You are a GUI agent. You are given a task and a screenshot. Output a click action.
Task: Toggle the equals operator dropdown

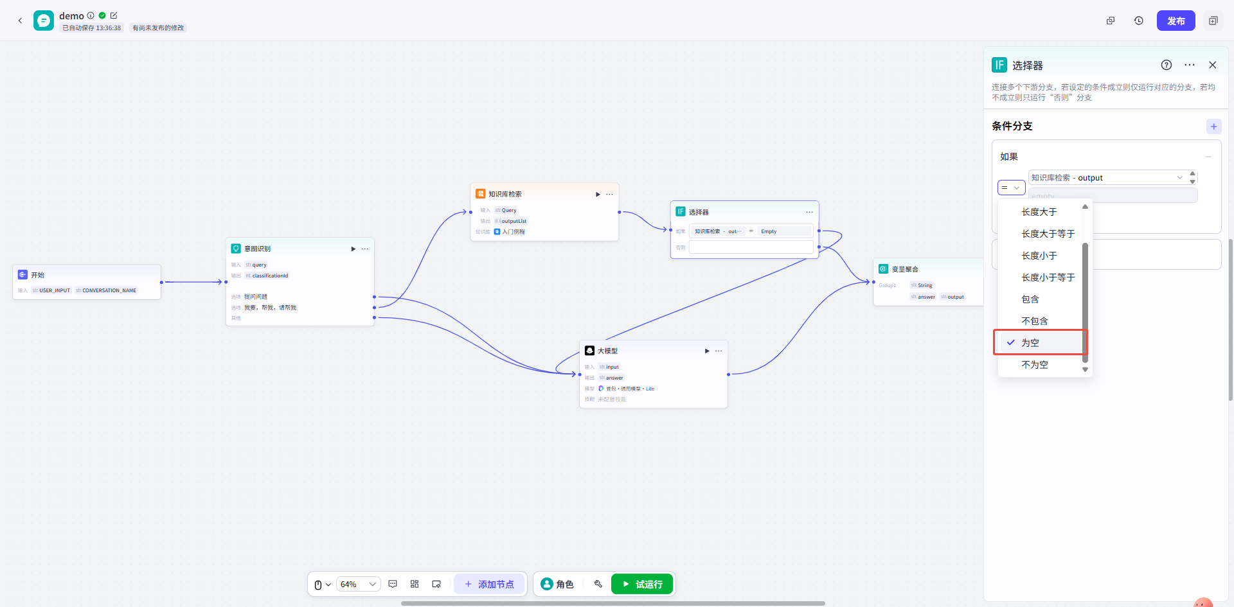coord(1010,188)
